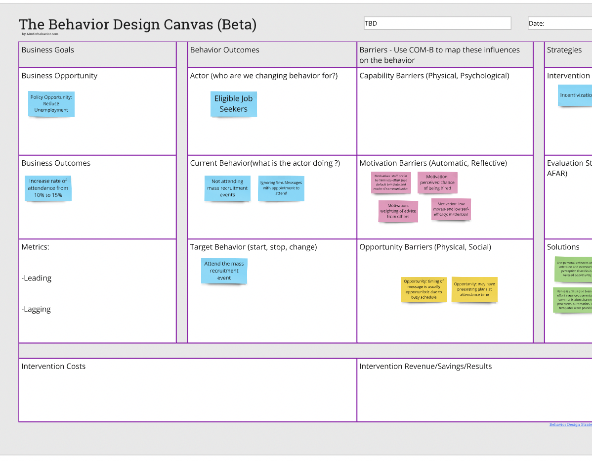This screenshot has width=592, height=461.
Task: Select the pink 'perceived chance of being hired' note
Action: 437,183
